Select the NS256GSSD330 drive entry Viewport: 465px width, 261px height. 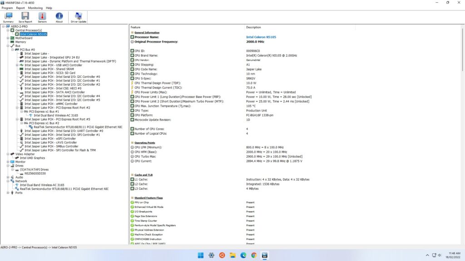[36, 173]
